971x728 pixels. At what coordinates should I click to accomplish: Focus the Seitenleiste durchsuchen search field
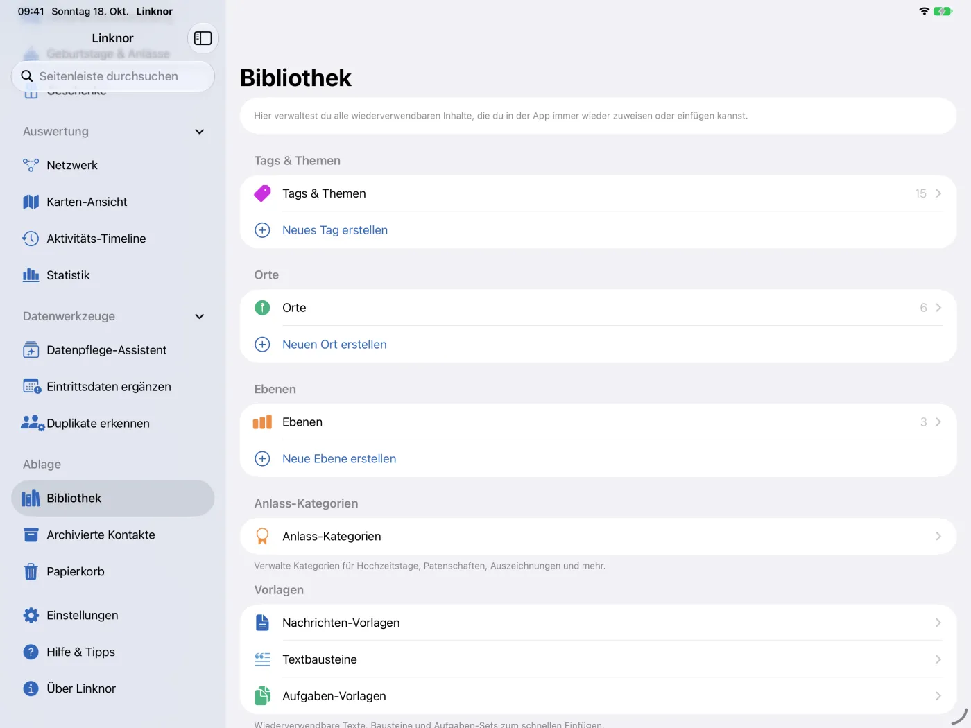(112, 76)
